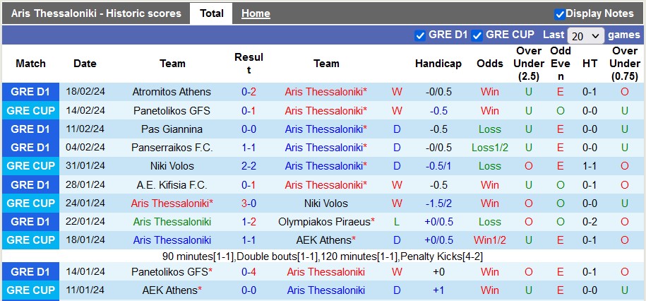The image size is (646, 301).
Task: Select the Total tab
Action: (x=212, y=13)
